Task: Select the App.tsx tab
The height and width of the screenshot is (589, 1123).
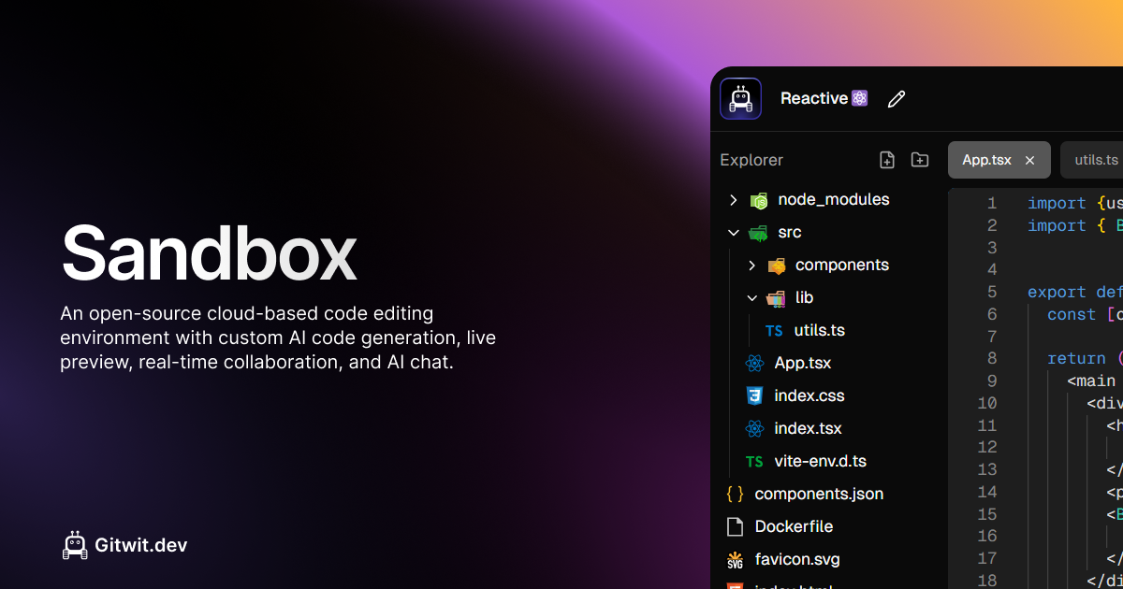Action: click(x=985, y=160)
